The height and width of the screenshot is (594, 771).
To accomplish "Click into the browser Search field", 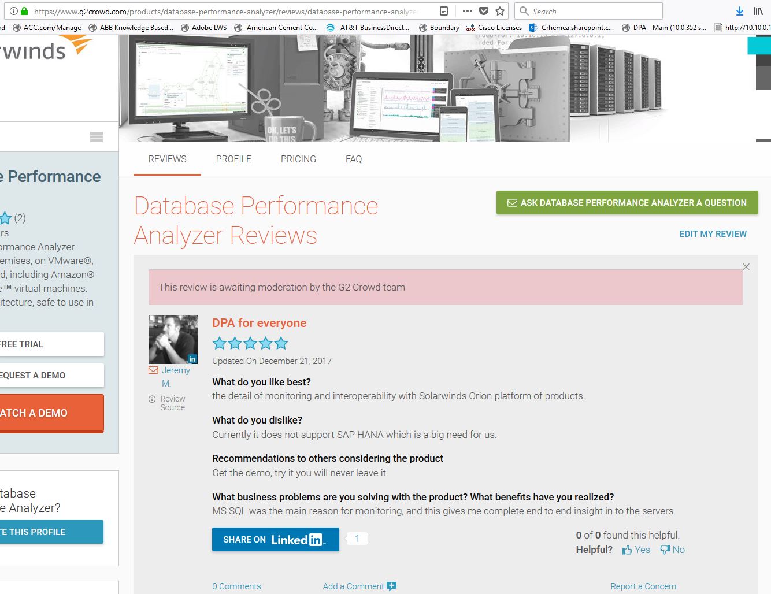I will coord(588,11).
